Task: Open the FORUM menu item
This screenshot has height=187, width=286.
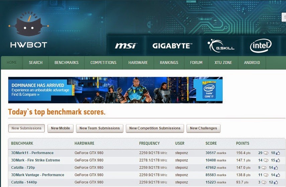Action: point(196,63)
